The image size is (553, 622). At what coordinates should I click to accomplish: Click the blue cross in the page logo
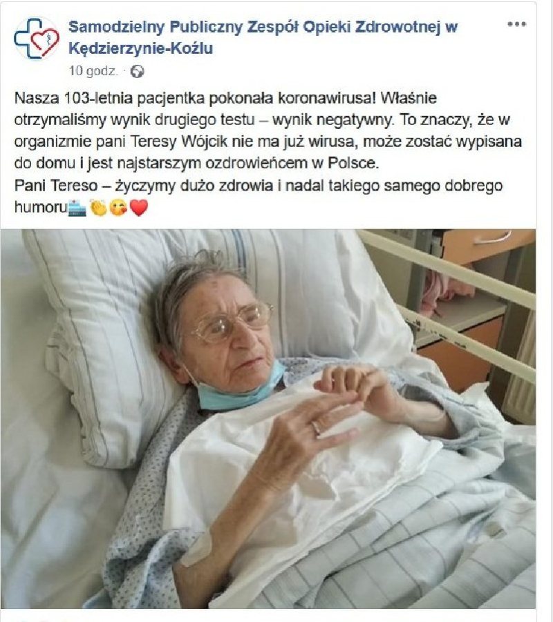[28, 38]
